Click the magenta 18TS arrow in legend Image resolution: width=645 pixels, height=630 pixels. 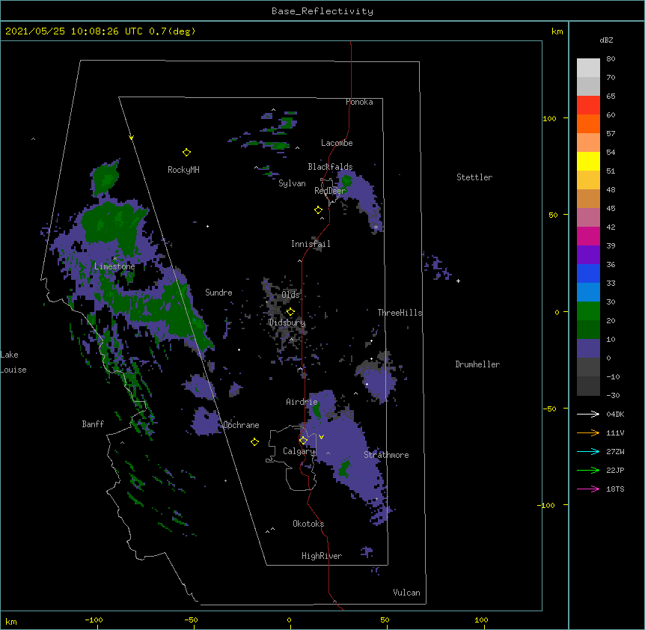pos(588,489)
